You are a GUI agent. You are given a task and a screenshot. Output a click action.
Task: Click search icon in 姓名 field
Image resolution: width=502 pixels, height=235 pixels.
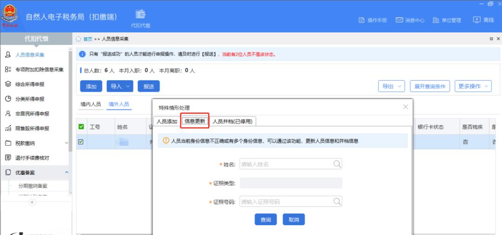[x=337, y=164]
